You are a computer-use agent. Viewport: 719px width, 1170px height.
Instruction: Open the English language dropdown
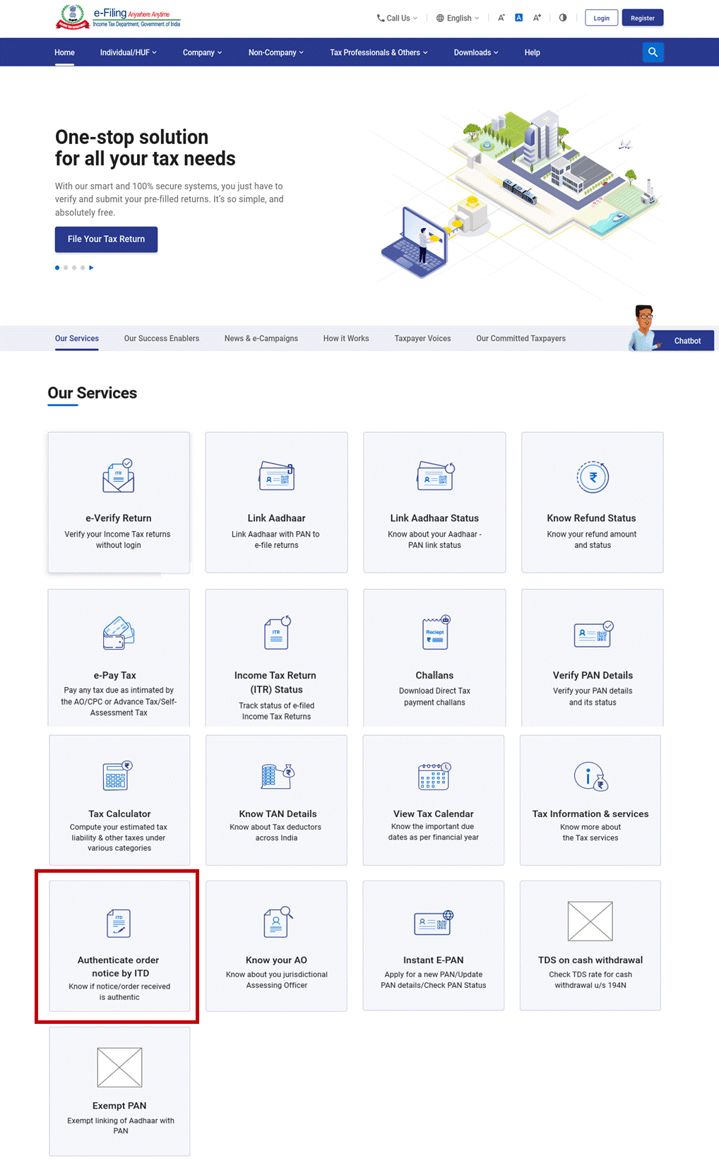pyautogui.click(x=458, y=18)
